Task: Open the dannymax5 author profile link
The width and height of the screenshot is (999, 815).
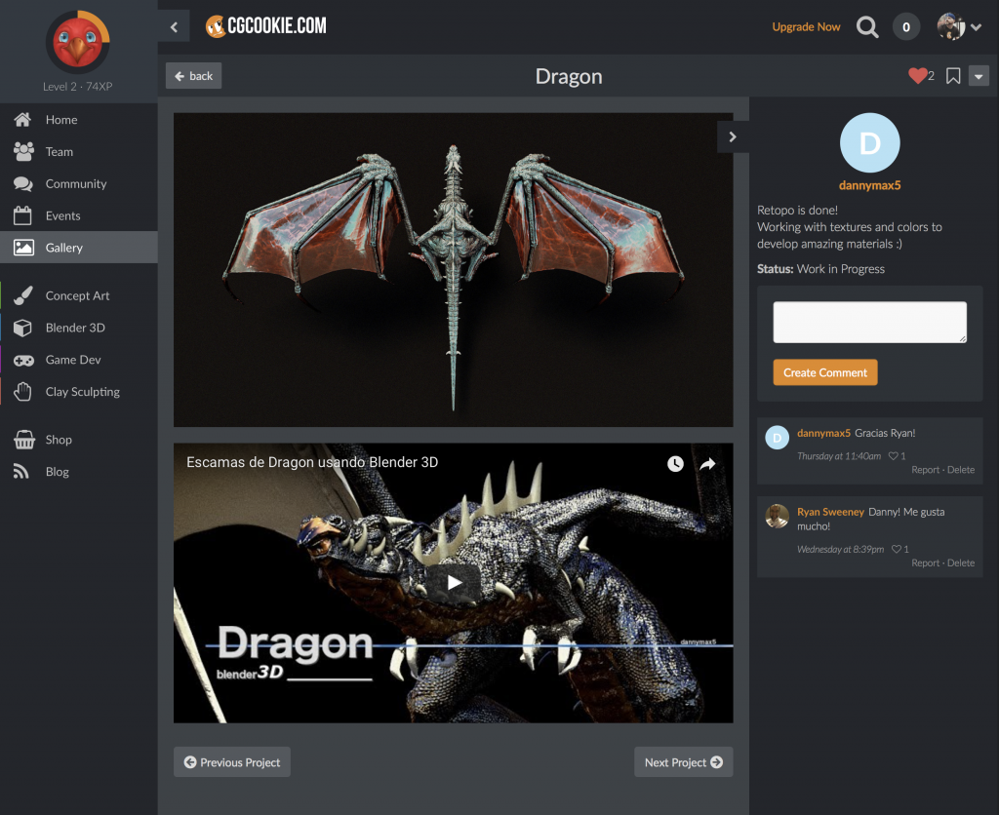Action: click(869, 185)
